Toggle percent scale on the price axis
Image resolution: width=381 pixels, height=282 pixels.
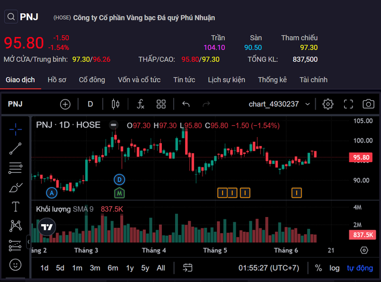318,268
